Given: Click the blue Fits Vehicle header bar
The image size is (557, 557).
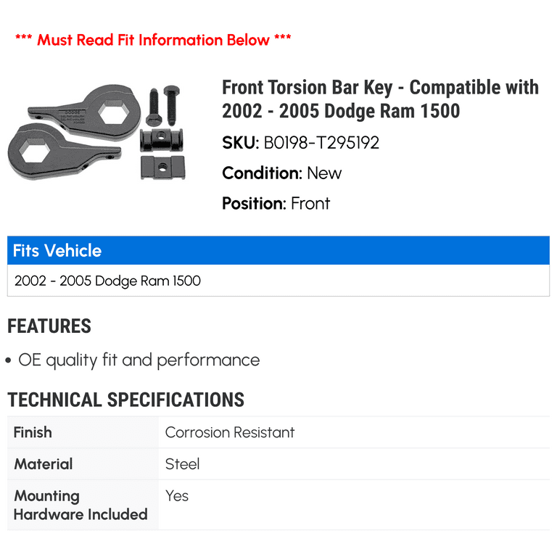Looking at the screenshot, I should point(278,251).
